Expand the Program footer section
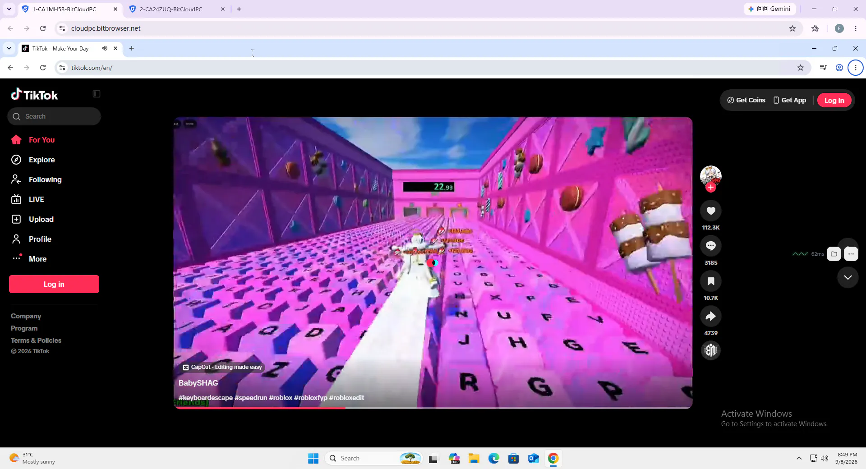This screenshot has width=866, height=469. (x=24, y=328)
